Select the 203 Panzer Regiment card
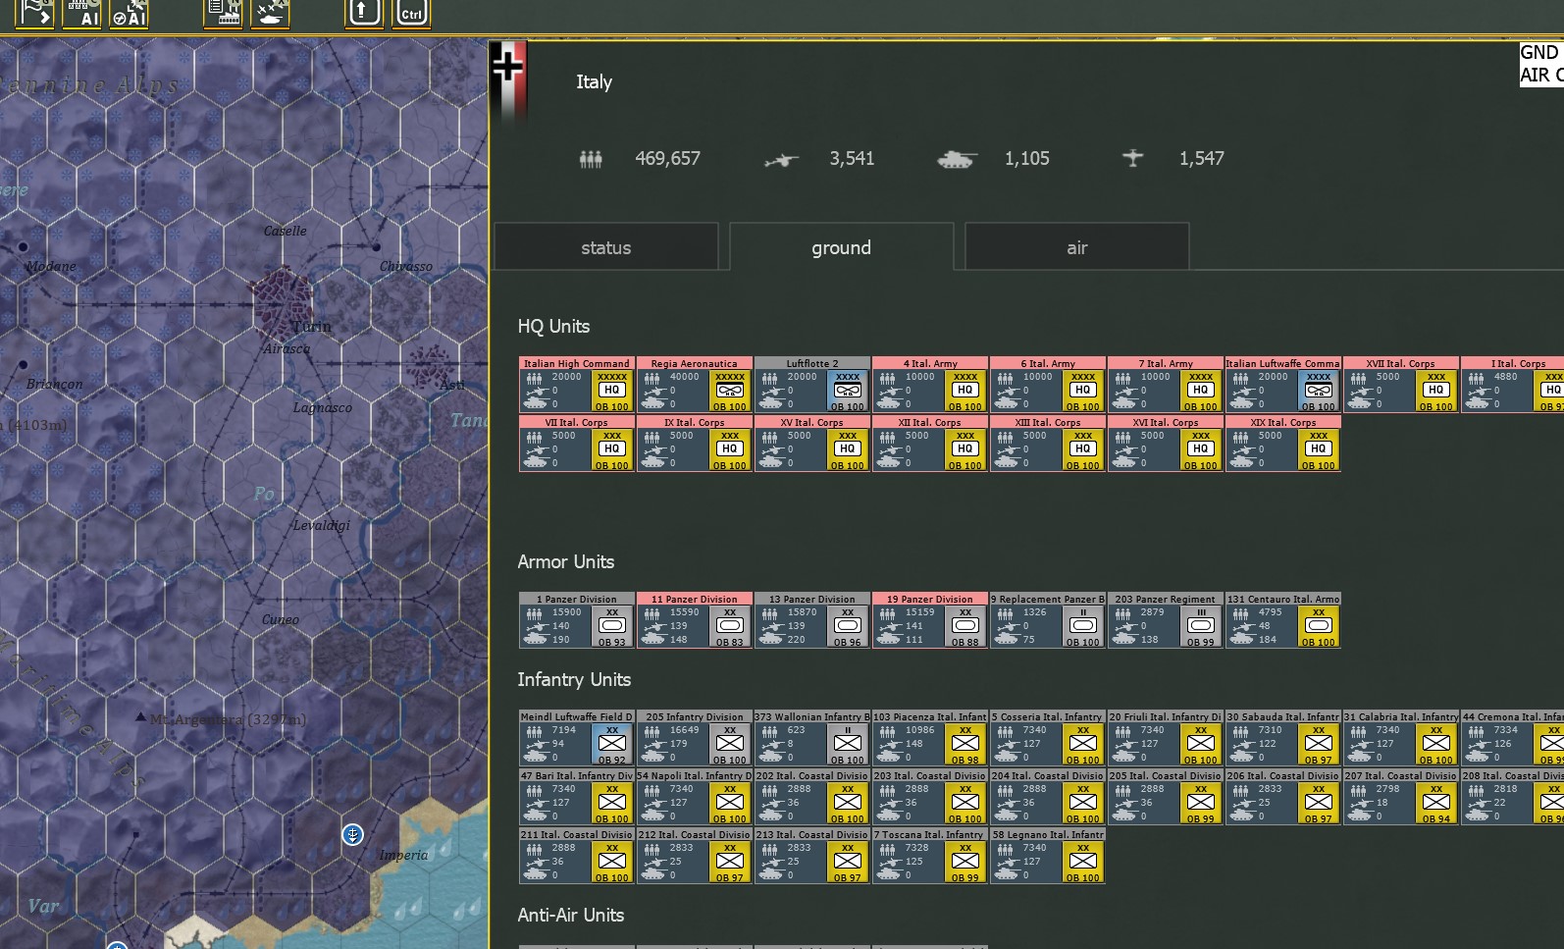Screen dimensions: 1564x949 (x=1166, y=620)
